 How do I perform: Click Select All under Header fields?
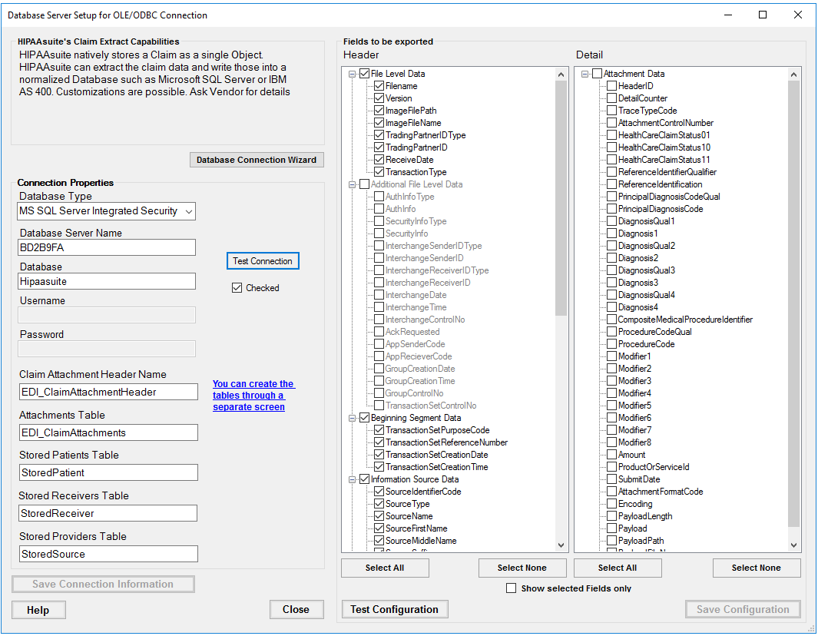[384, 568]
